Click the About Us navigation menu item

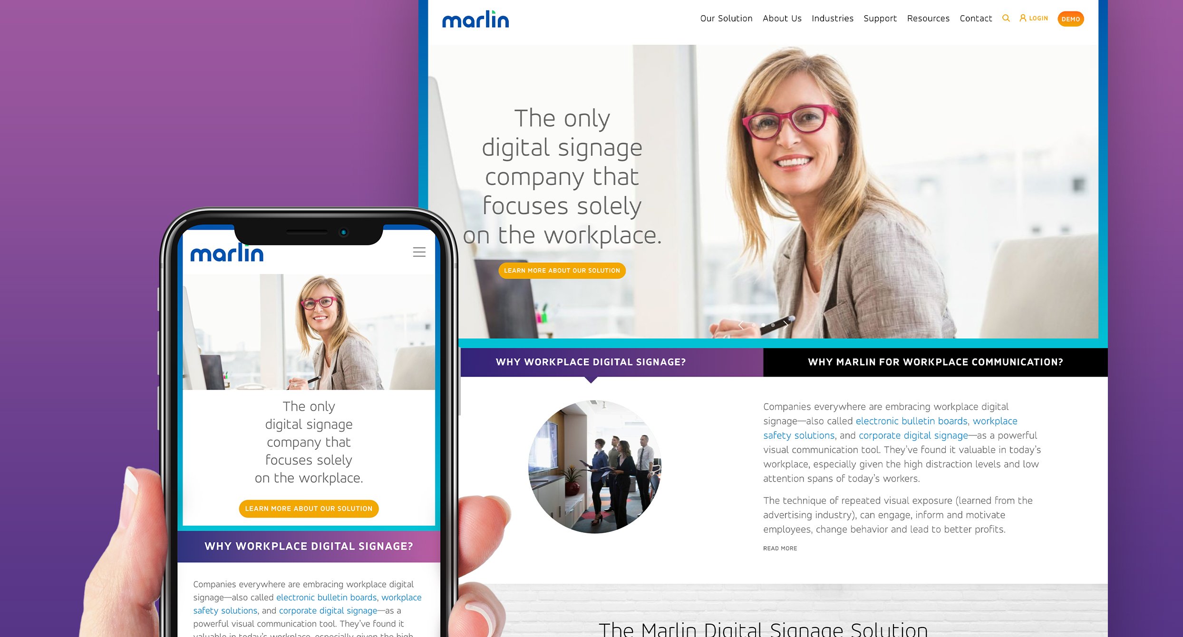[782, 19]
